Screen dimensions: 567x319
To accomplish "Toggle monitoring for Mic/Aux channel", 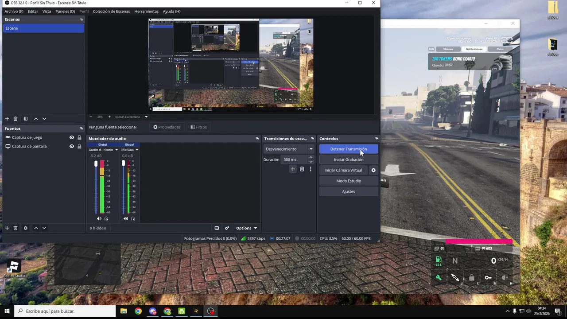I will coord(133,218).
